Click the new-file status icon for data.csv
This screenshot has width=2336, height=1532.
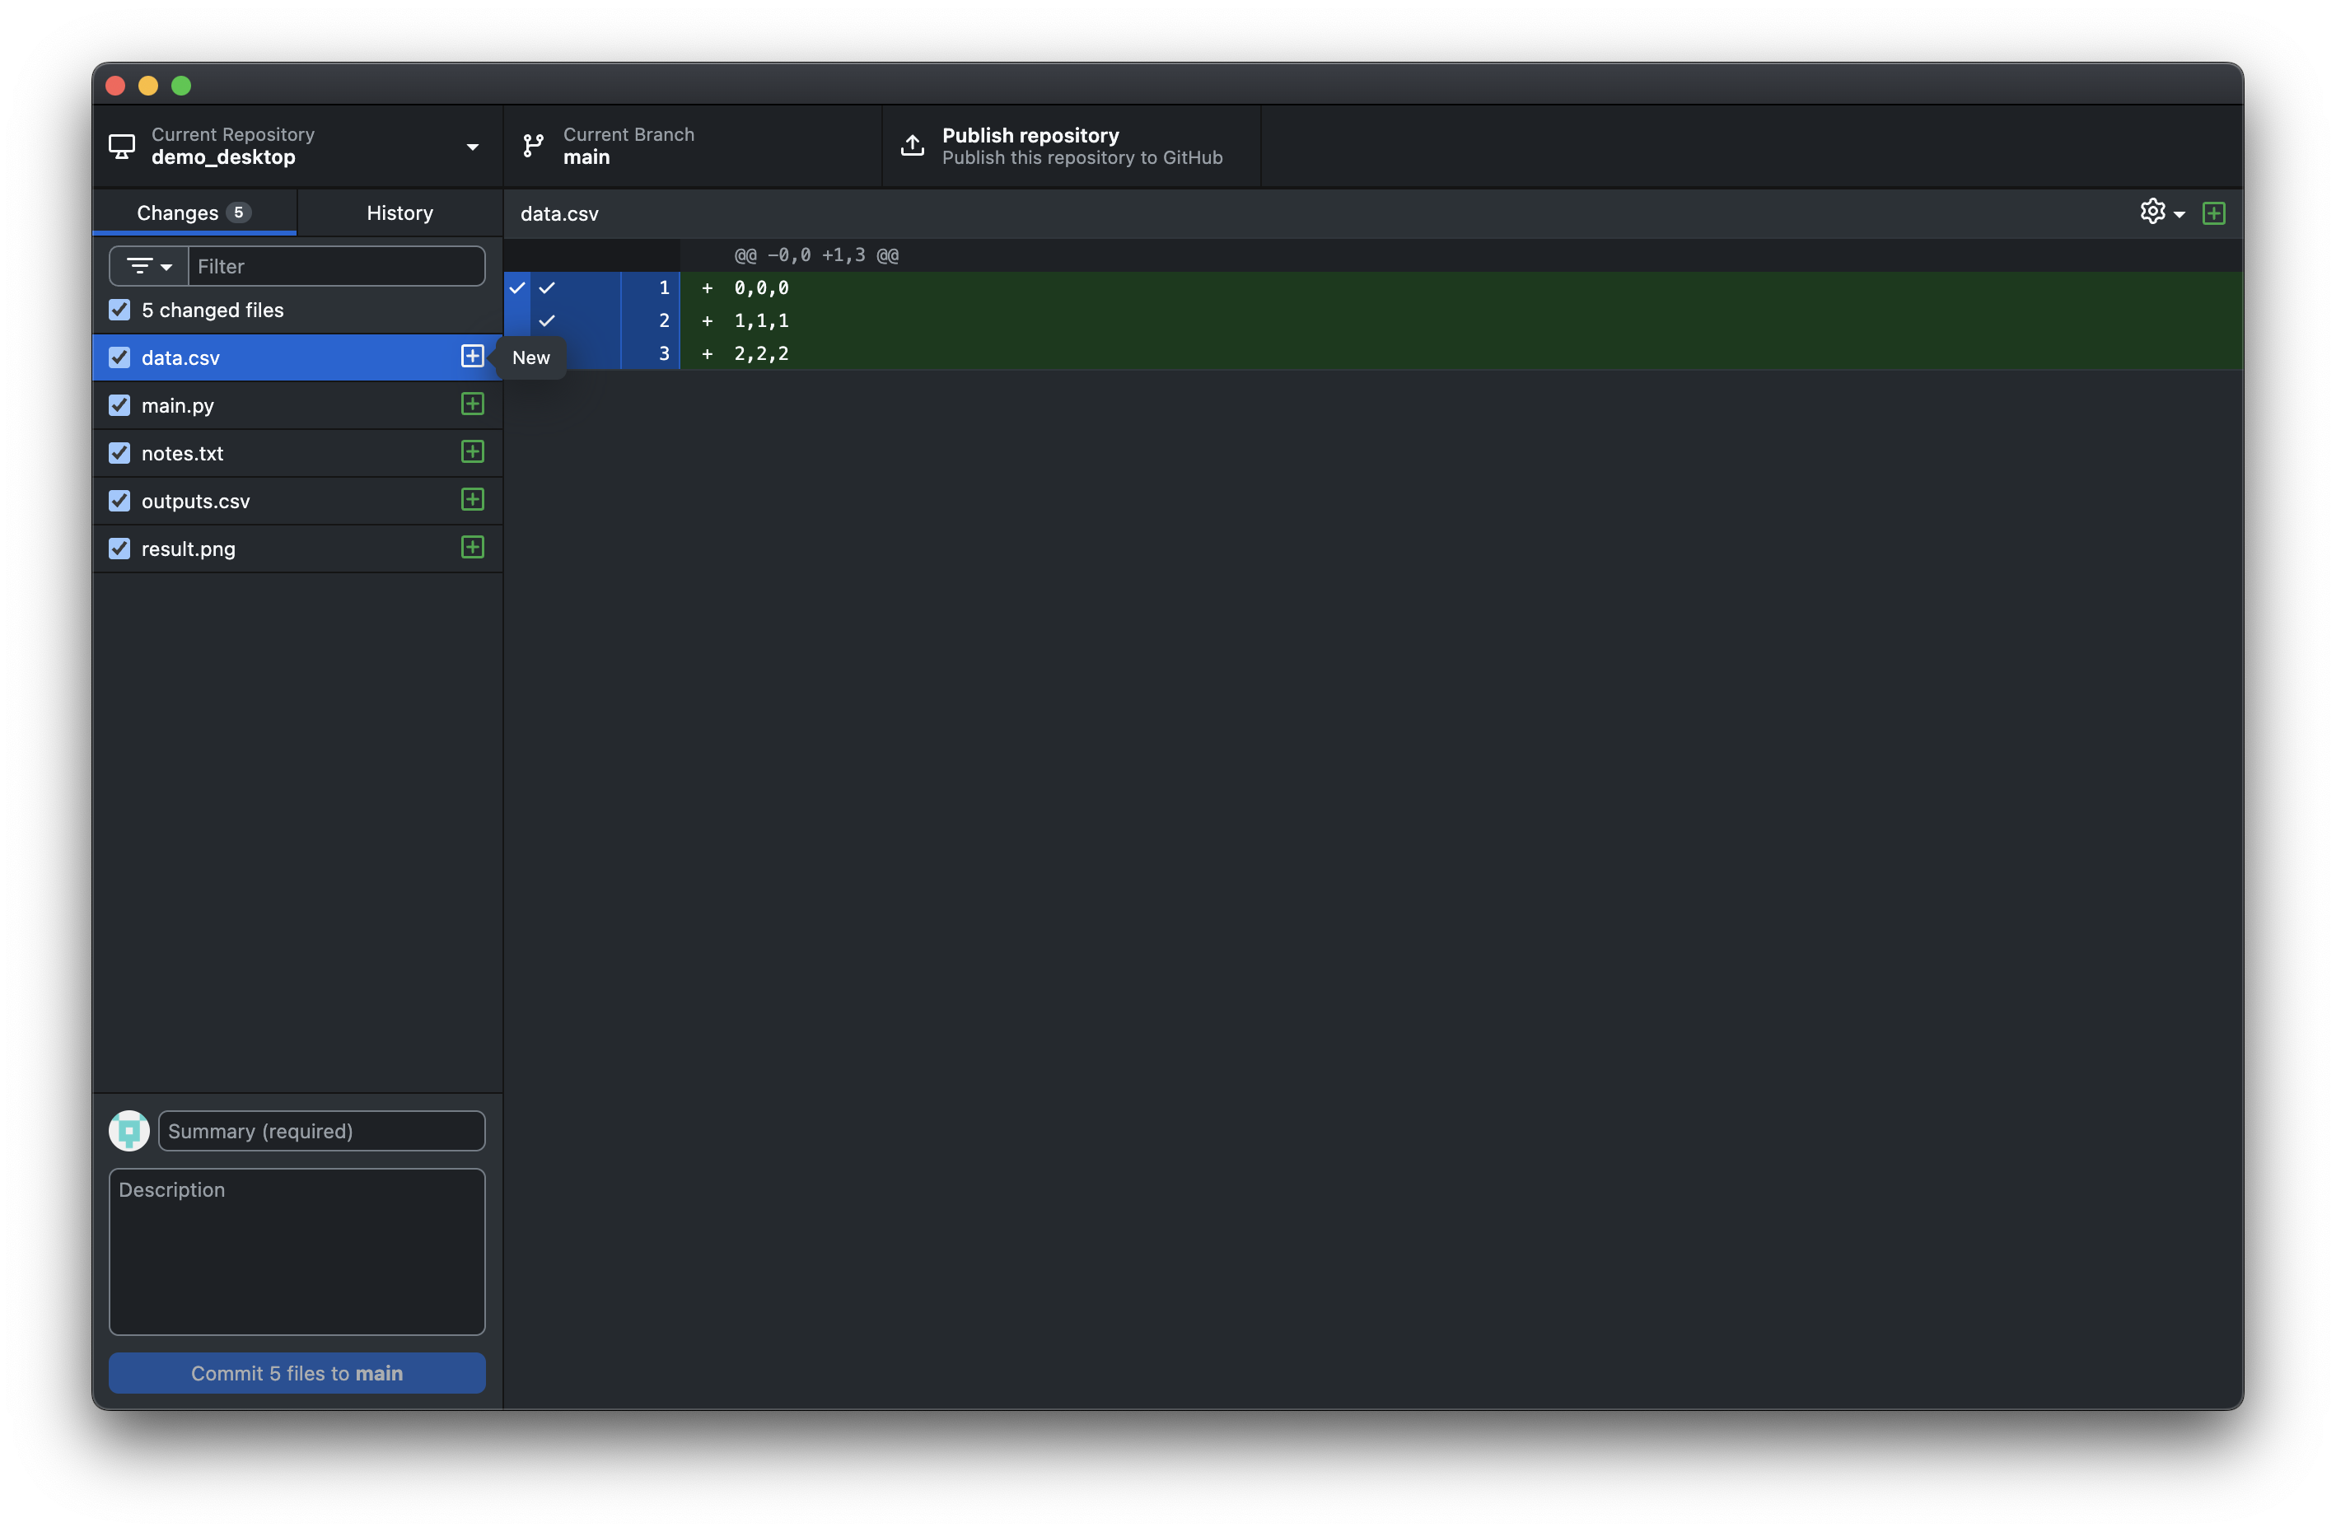click(472, 357)
